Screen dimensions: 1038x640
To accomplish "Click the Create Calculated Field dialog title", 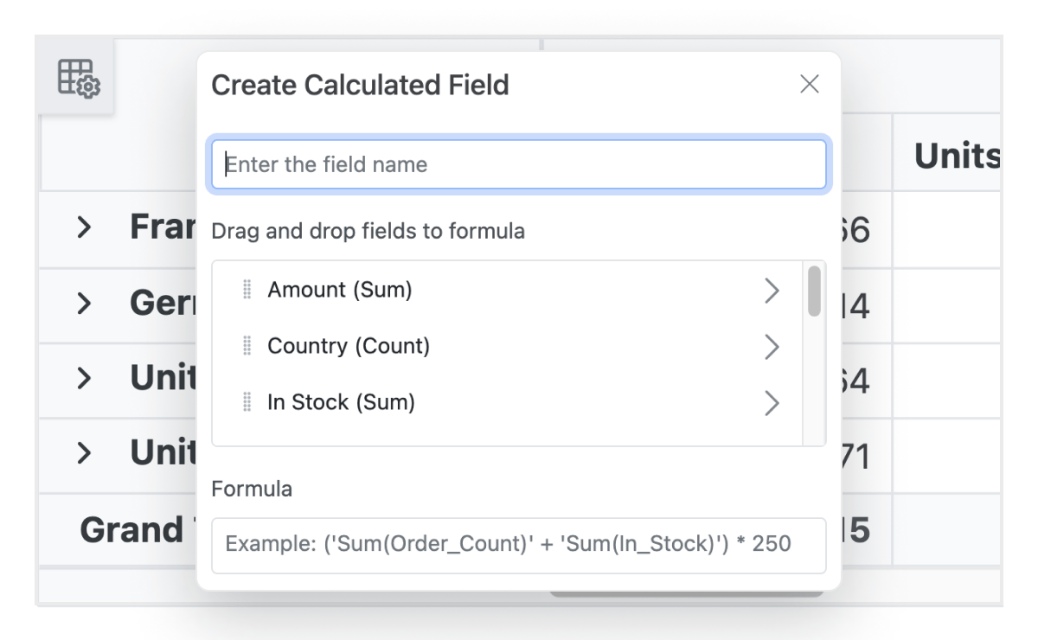I will [360, 85].
